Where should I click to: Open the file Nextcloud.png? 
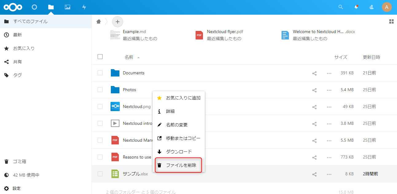coord(137,106)
